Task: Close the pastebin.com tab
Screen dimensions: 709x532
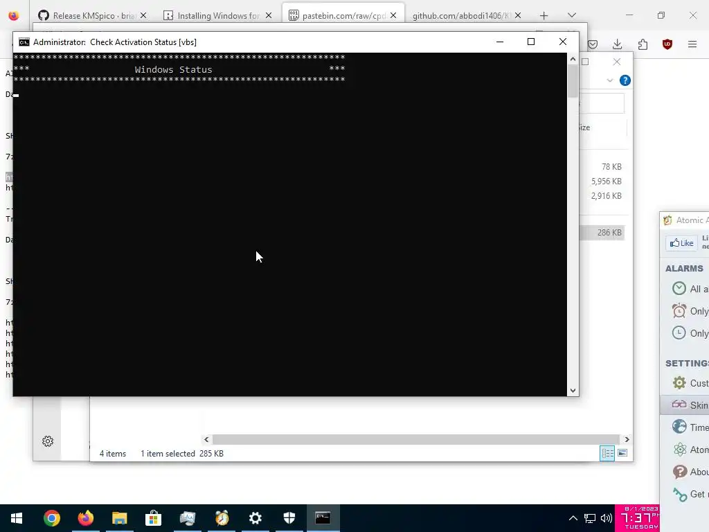Action: pos(393,16)
